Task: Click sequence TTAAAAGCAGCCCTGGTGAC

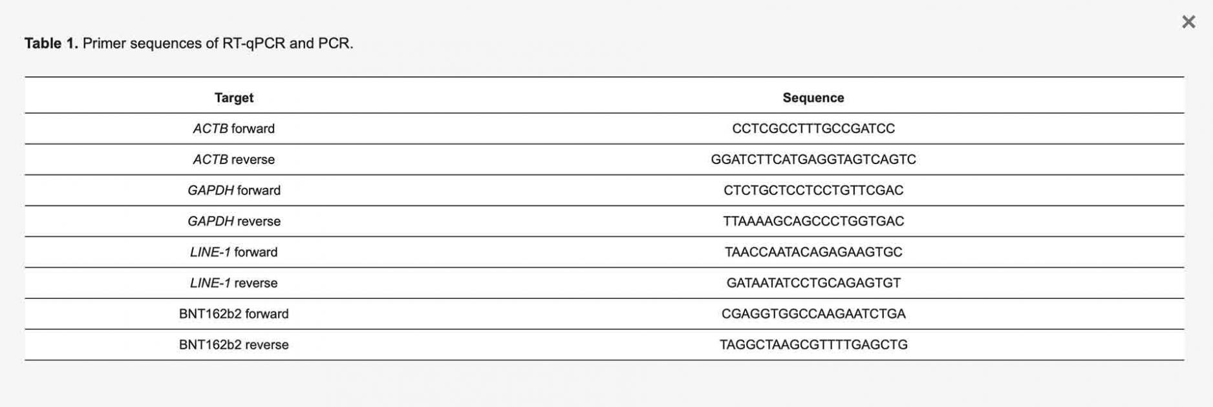Action: [813, 222]
